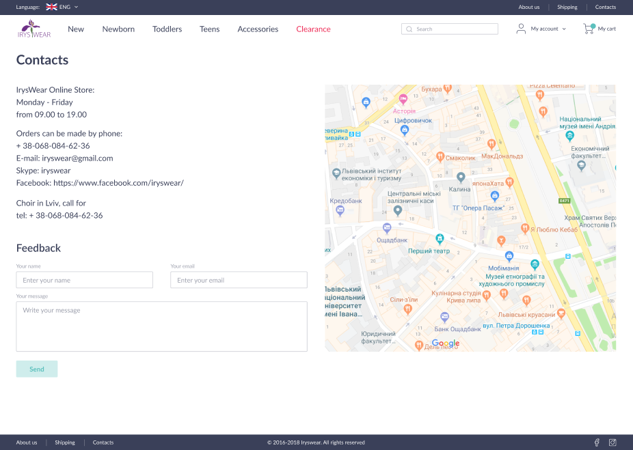Click the My account user icon
The width and height of the screenshot is (633, 450).
[x=521, y=29]
